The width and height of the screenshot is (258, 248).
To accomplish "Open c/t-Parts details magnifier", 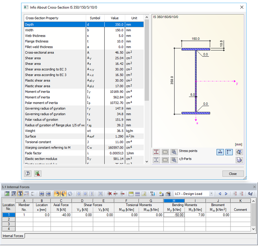I will (174, 160).
